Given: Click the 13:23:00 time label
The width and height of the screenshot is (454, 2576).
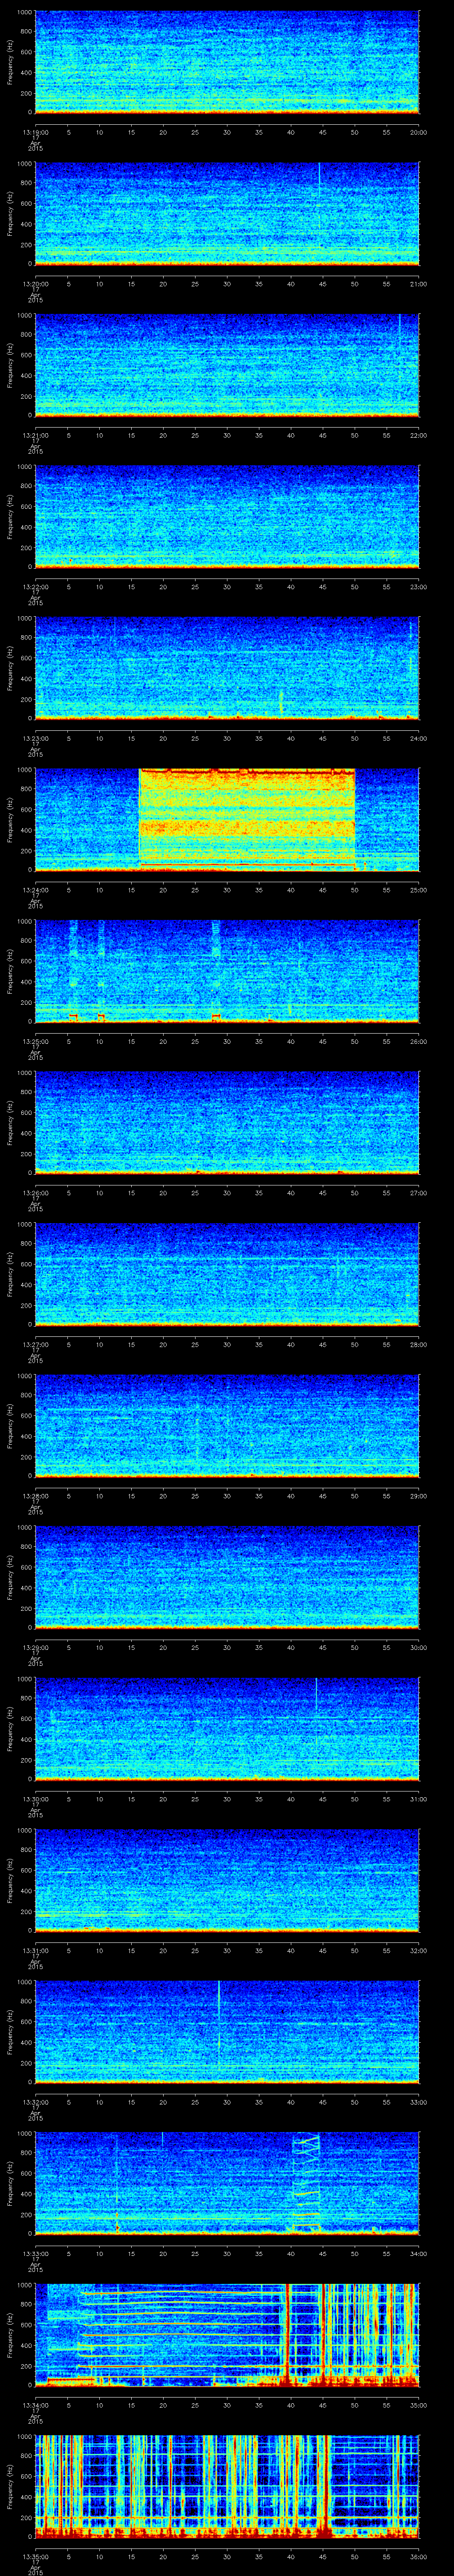Looking at the screenshot, I should point(35,738).
